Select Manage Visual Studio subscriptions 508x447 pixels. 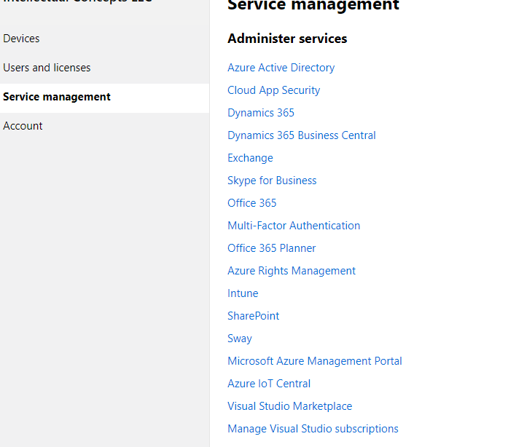tap(313, 429)
